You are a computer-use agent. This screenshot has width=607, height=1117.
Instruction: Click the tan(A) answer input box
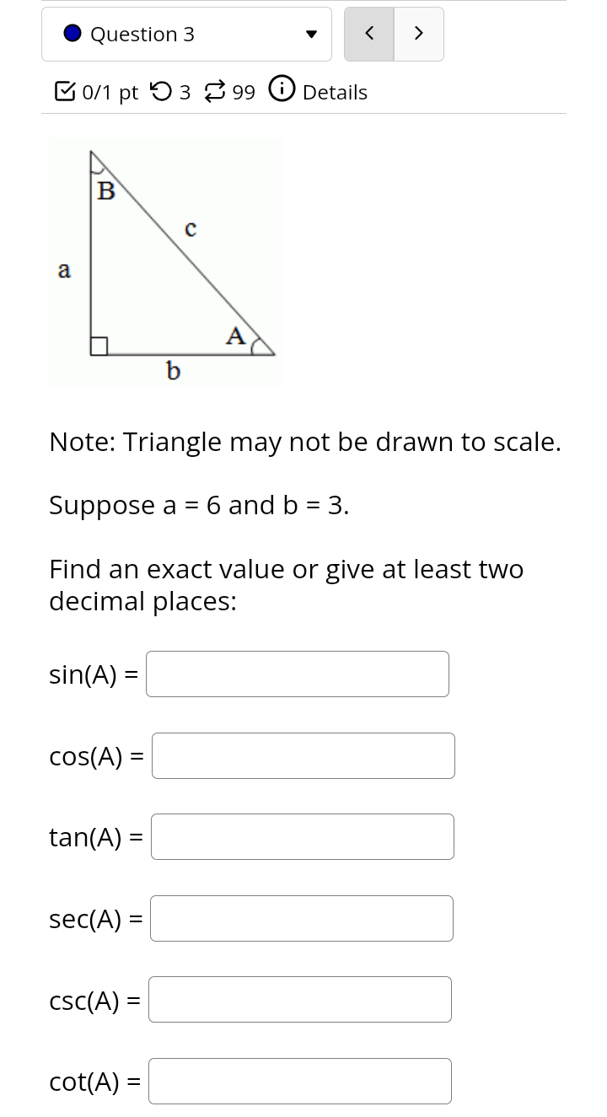click(x=302, y=836)
